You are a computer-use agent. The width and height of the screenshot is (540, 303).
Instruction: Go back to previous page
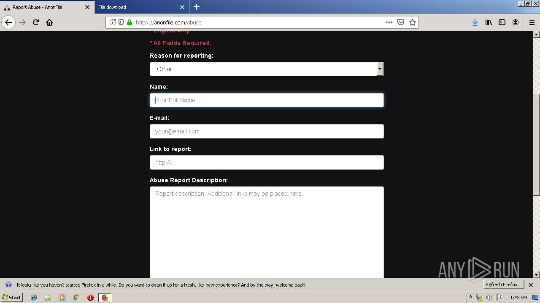click(x=8, y=22)
